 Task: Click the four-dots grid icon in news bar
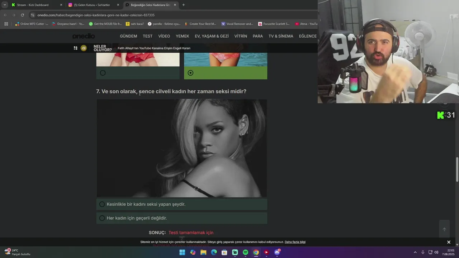coord(75,48)
